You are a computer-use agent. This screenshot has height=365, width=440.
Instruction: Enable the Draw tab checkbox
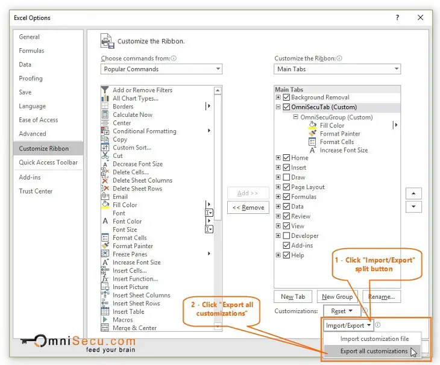coord(286,177)
